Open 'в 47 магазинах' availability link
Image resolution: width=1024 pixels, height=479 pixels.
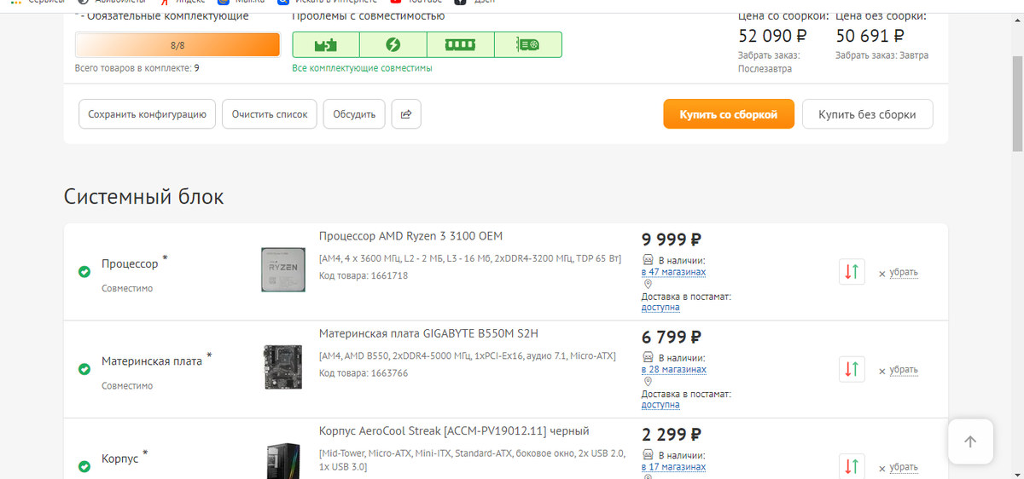pyautogui.click(x=673, y=273)
